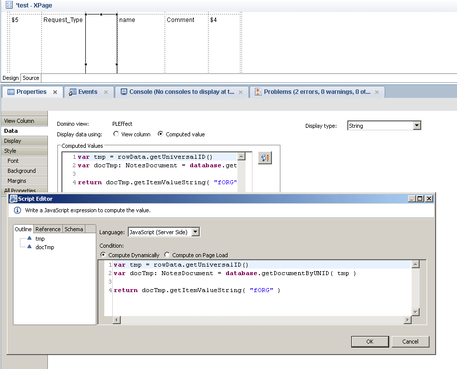The height and width of the screenshot is (369, 457).
Task: Open the Display type dropdown
Action: click(417, 126)
